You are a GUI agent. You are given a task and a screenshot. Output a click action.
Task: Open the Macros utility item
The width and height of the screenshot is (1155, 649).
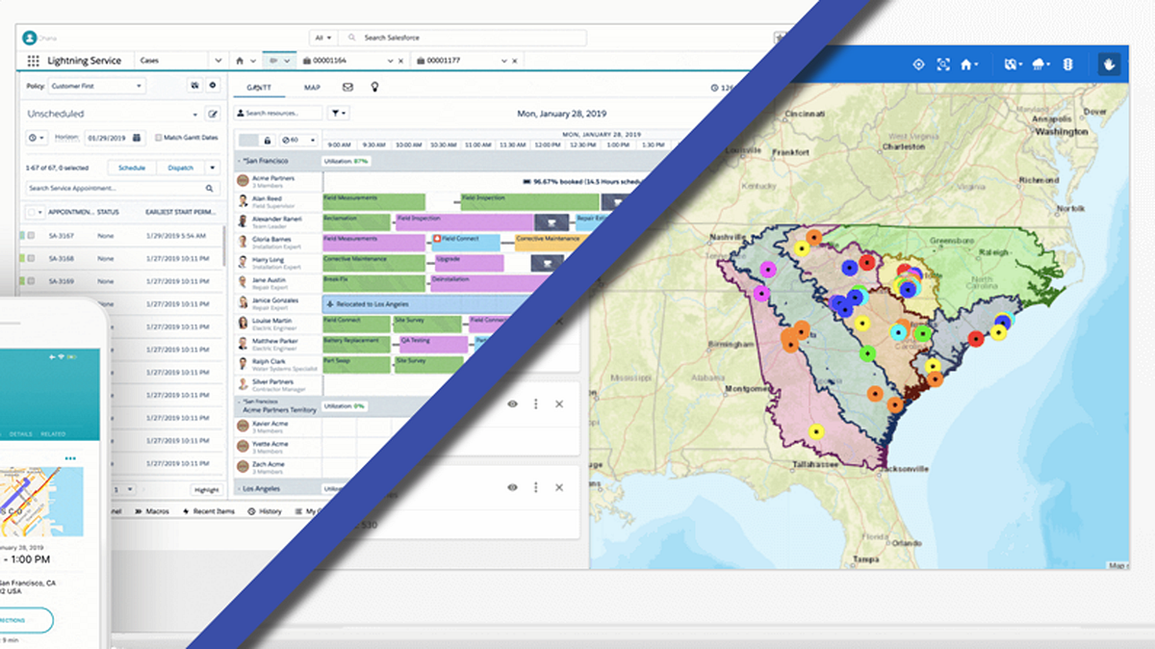(151, 511)
